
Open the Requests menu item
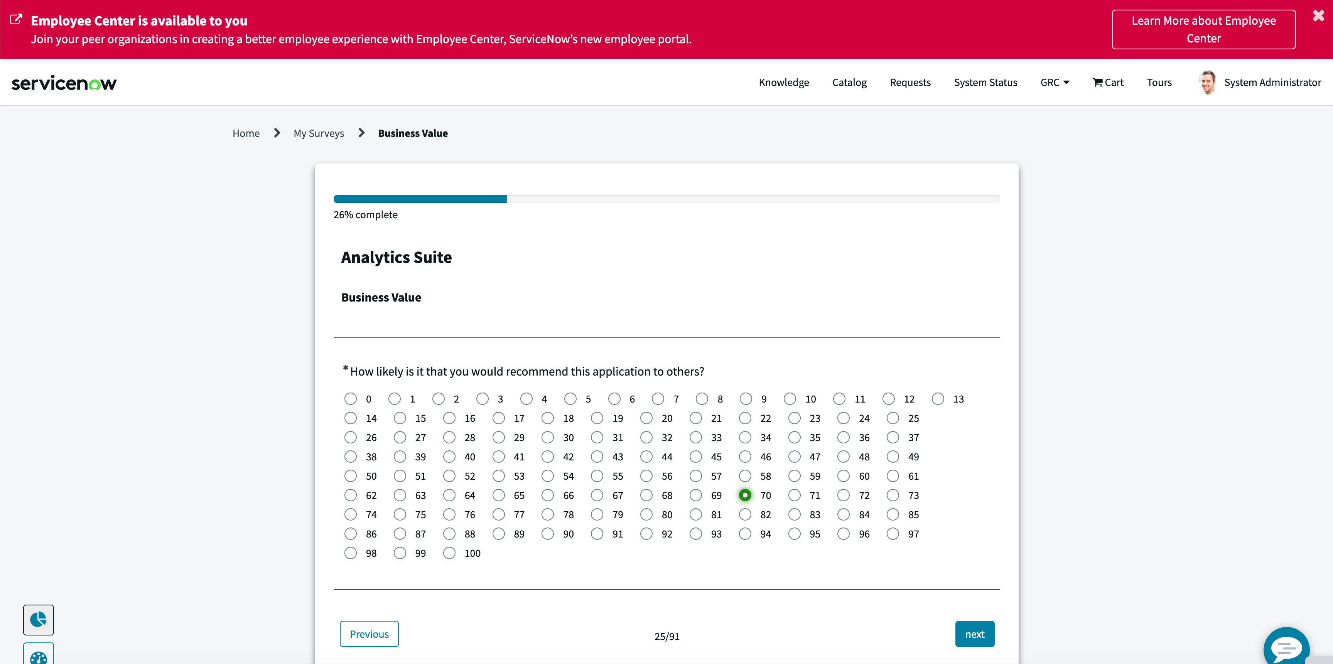[x=910, y=82]
